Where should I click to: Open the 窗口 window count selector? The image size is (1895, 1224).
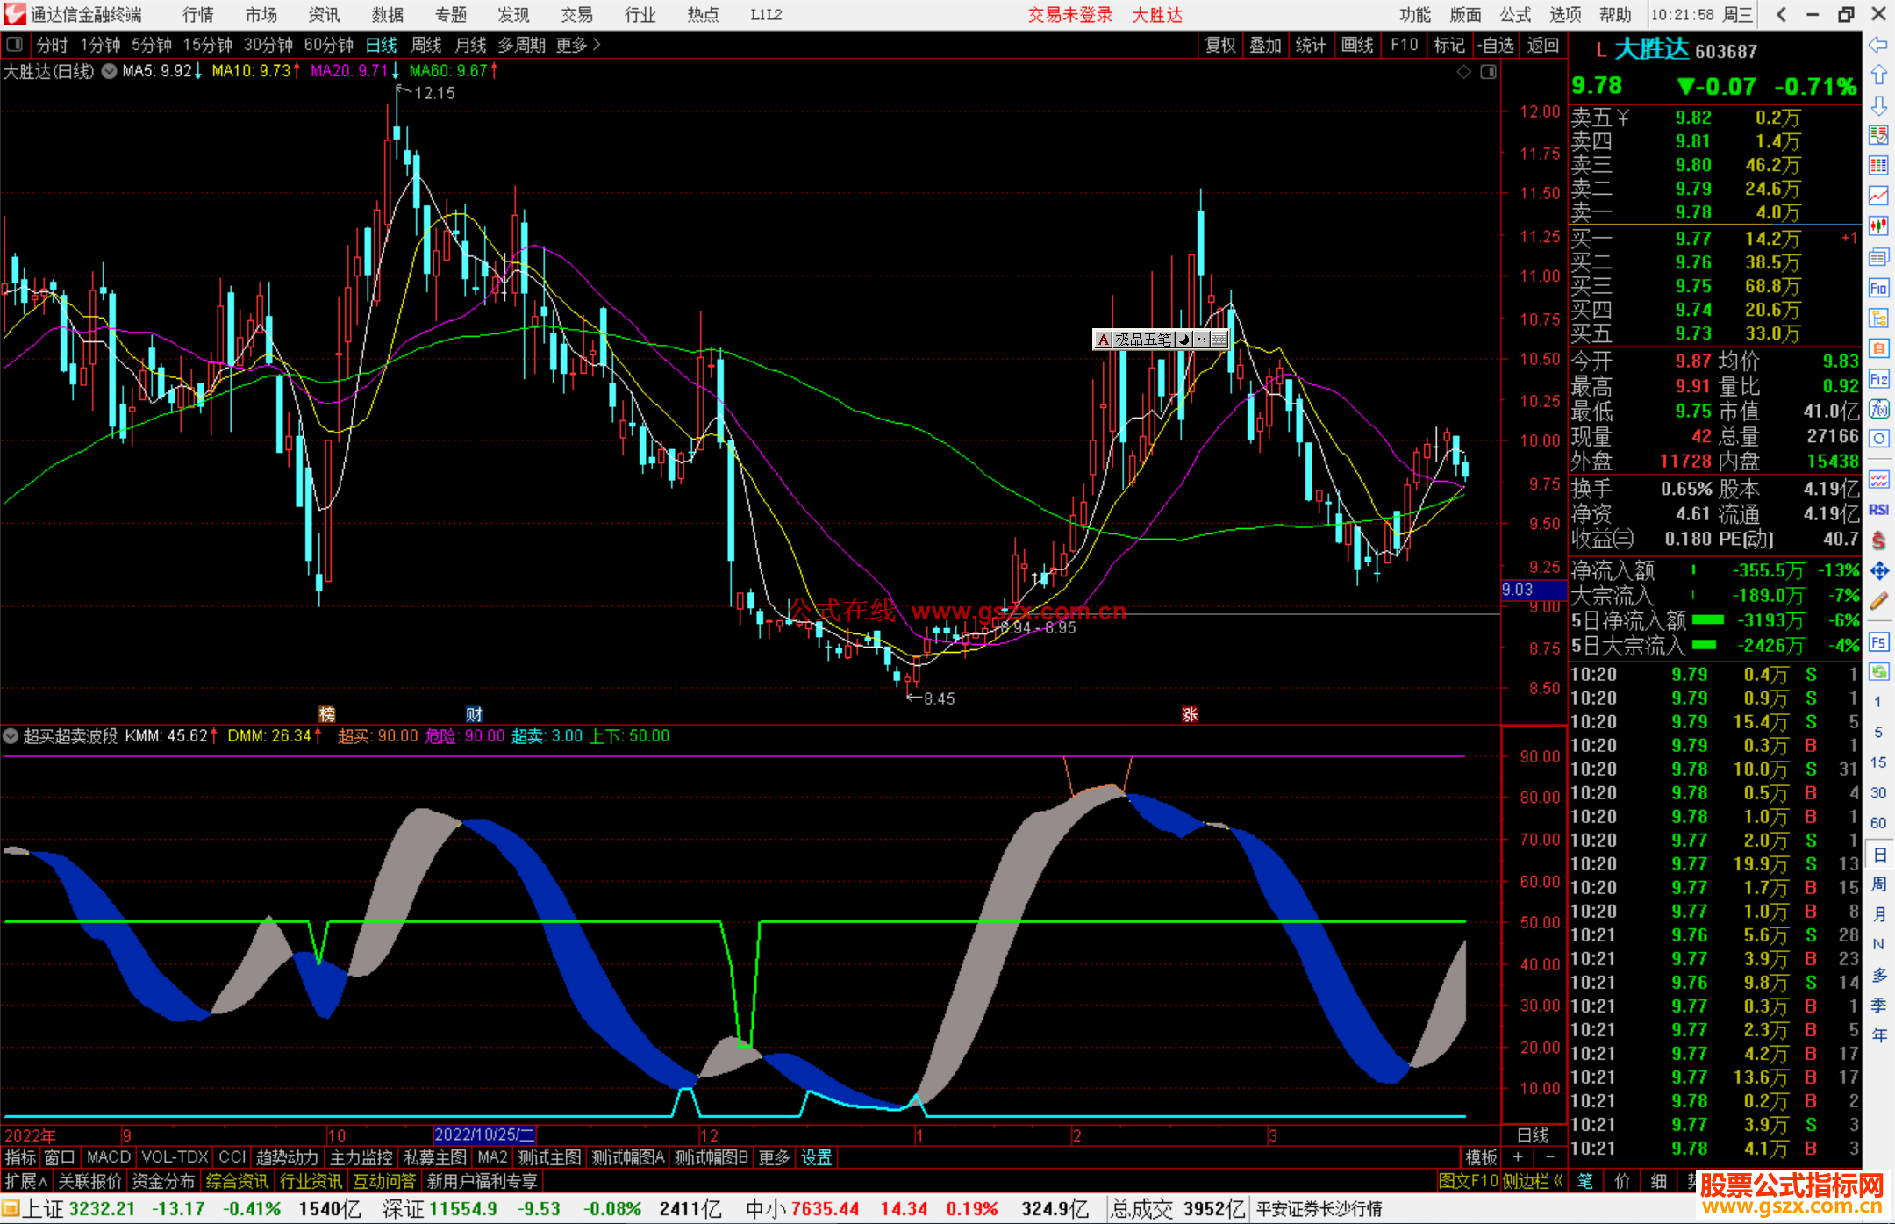point(60,1157)
